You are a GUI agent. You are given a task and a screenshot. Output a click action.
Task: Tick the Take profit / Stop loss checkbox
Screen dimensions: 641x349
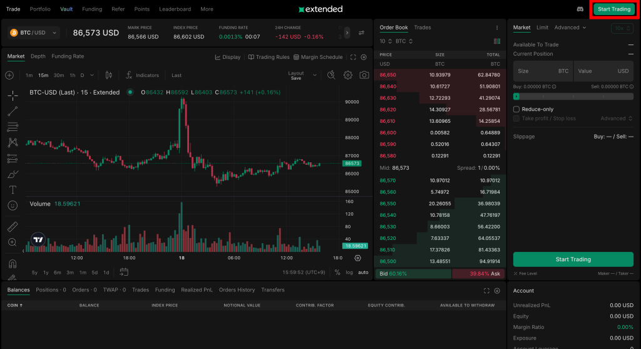pos(516,118)
